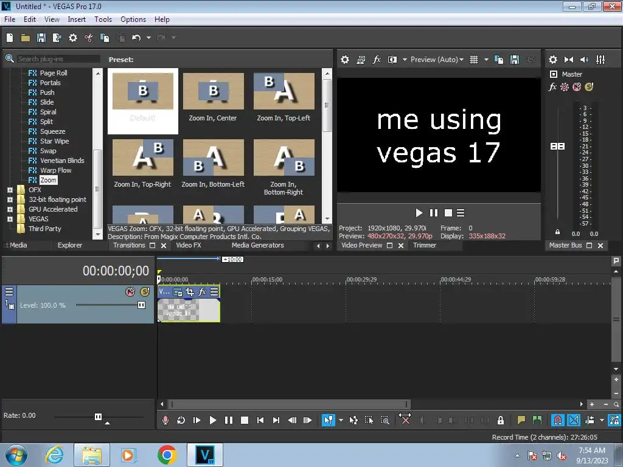Click the Record microphone button

tap(165, 420)
